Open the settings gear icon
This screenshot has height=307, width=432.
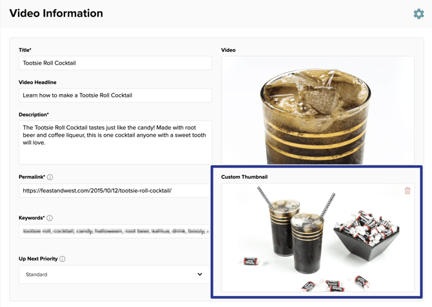[418, 14]
